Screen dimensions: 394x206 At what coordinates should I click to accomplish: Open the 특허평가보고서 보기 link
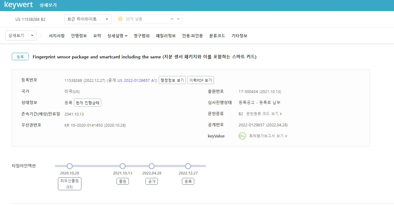268,136
